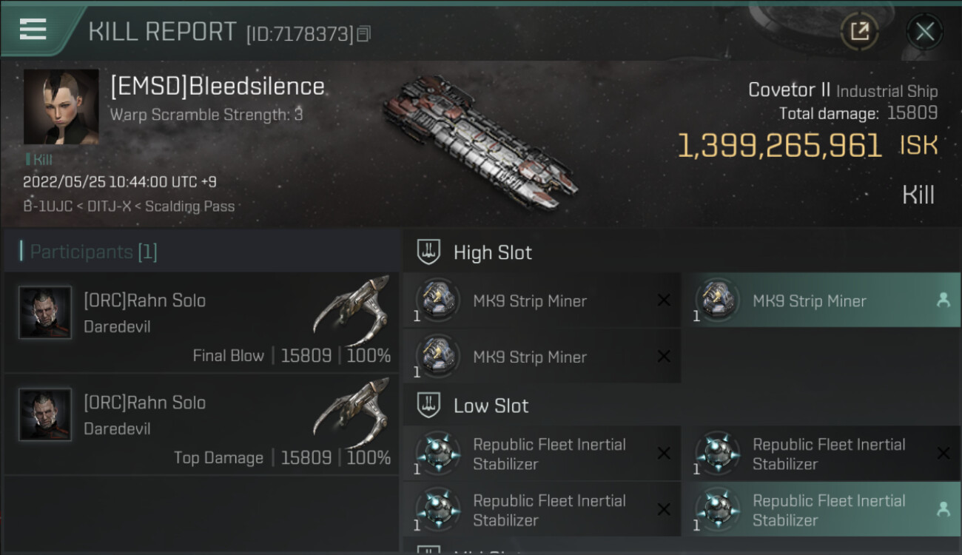Viewport: 962px width, 555px height.
Task: Click the first MK9 Strip Miner icon
Action: click(x=437, y=300)
